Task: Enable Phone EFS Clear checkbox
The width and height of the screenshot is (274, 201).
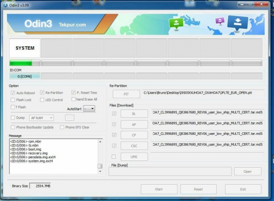Action: point(62,127)
